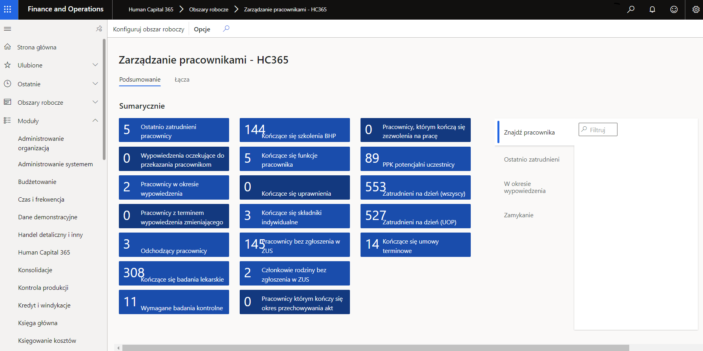Open the app launcher waffle icon
The image size is (703, 351).
pos(7,9)
